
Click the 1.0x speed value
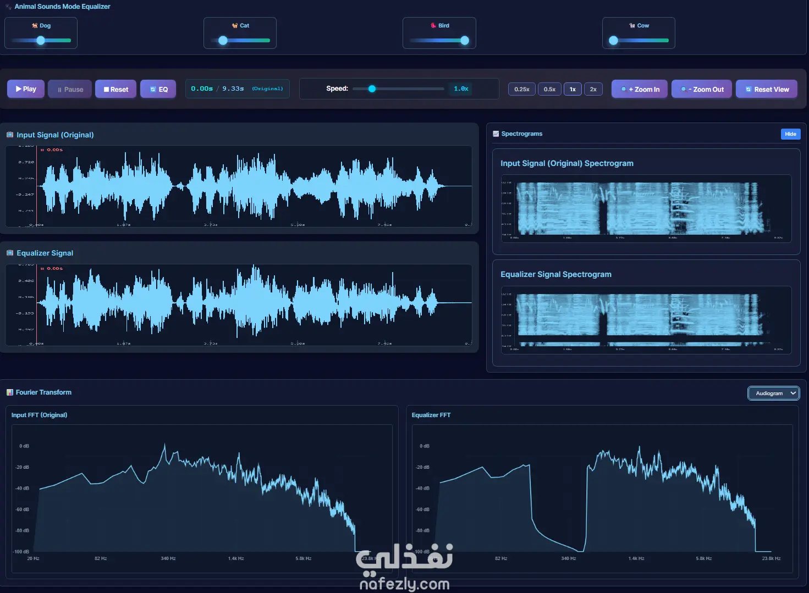(x=461, y=88)
